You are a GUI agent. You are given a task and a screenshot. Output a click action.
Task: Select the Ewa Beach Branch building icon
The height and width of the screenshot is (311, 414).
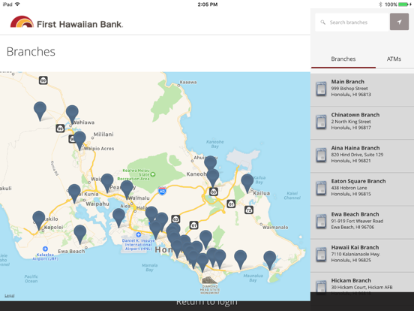coord(321,222)
